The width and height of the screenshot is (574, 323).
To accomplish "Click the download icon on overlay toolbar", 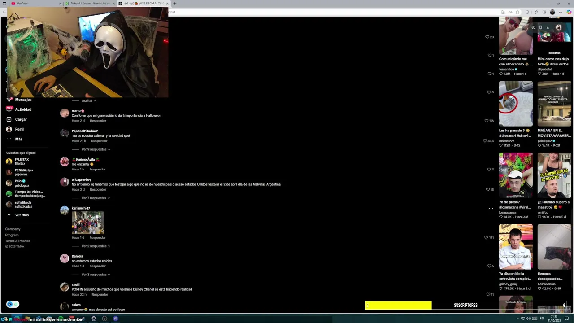I will click(x=548, y=27).
